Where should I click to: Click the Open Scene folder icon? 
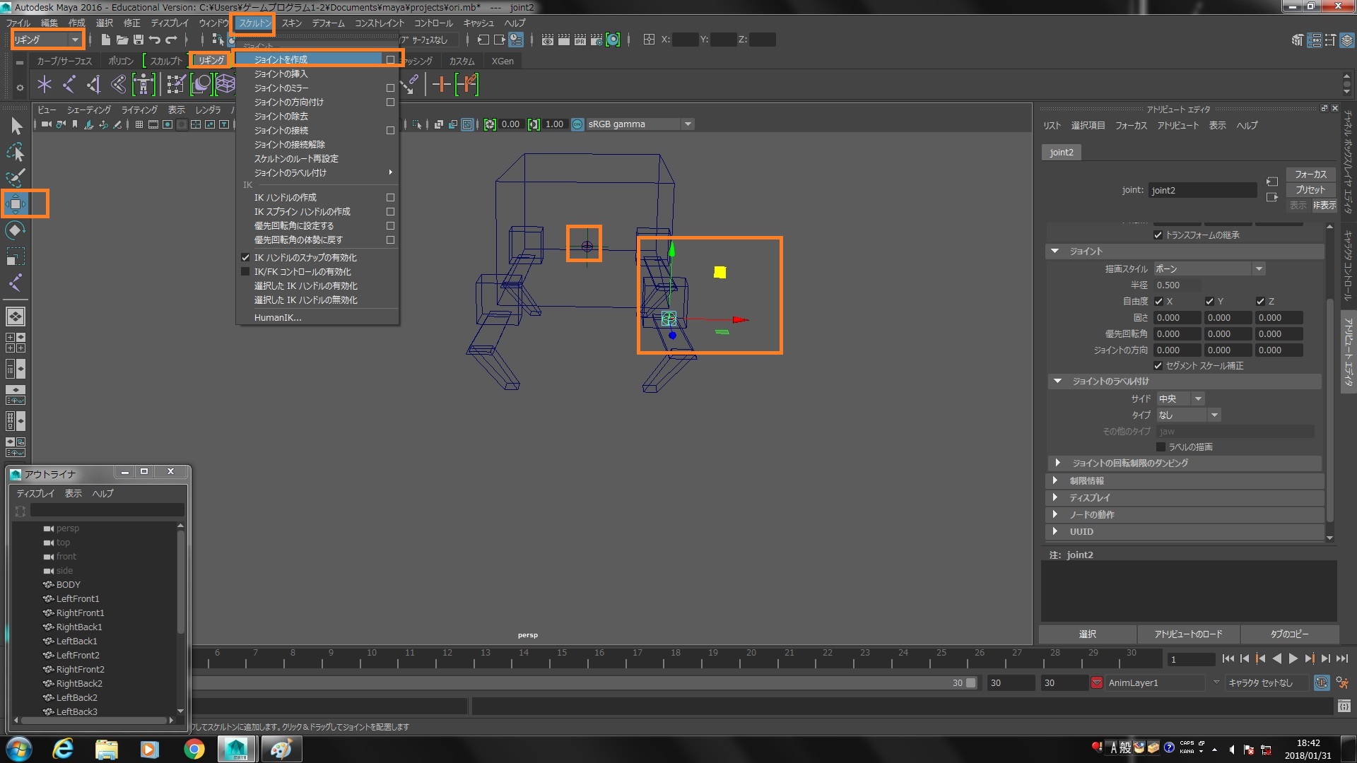click(122, 40)
